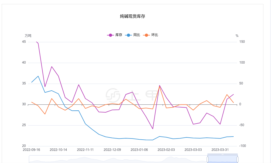Image resolution: width=271 pixels, height=163 pixels.
Task: Click the left handle of the data zoom slider
Action: point(208,159)
